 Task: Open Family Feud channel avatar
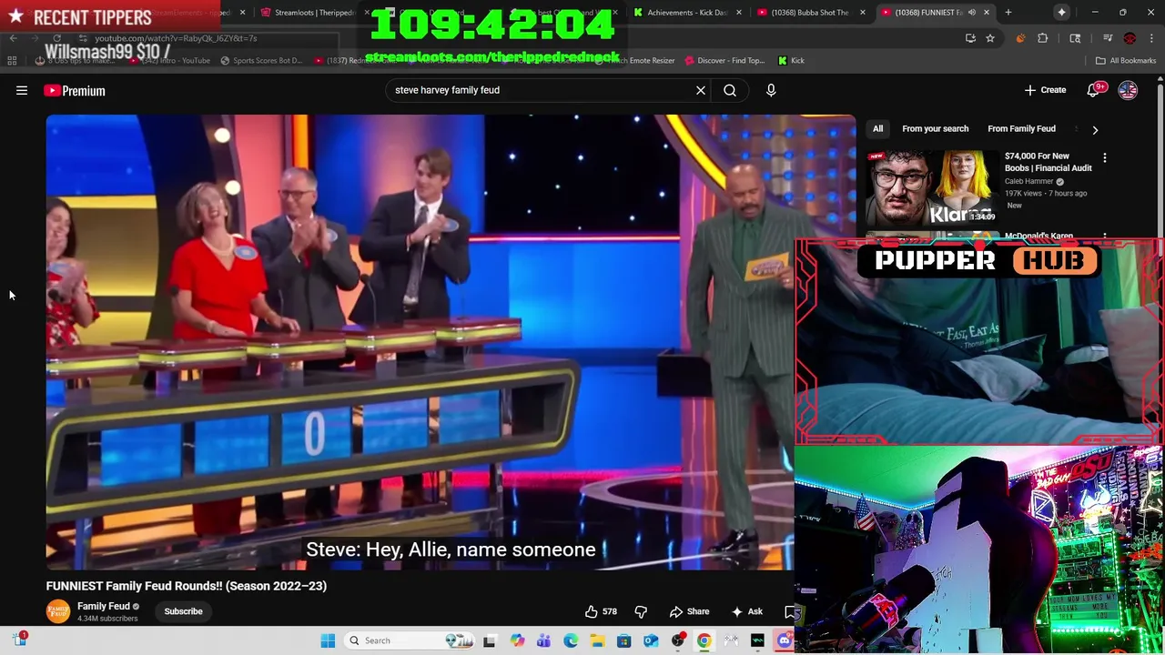click(x=58, y=611)
